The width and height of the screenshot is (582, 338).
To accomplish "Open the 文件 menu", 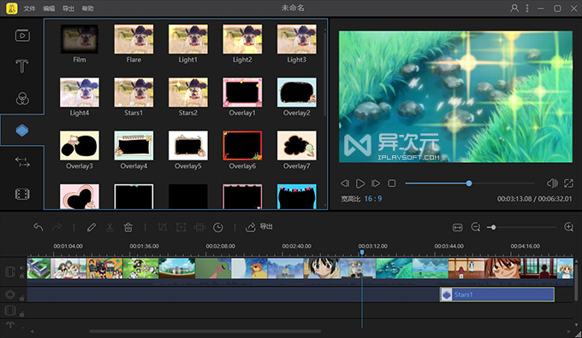I will tap(29, 9).
